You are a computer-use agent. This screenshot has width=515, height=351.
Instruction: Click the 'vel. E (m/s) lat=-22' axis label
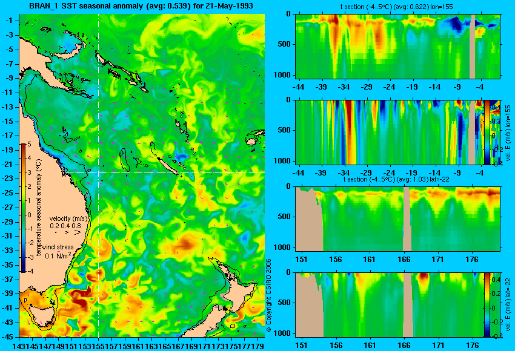pyautogui.click(x=508, y=305)
